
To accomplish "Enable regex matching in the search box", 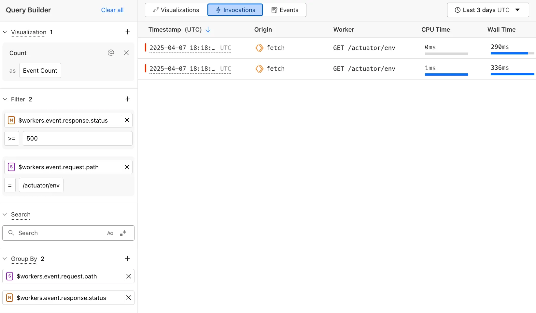I will (x=123, y=233).
